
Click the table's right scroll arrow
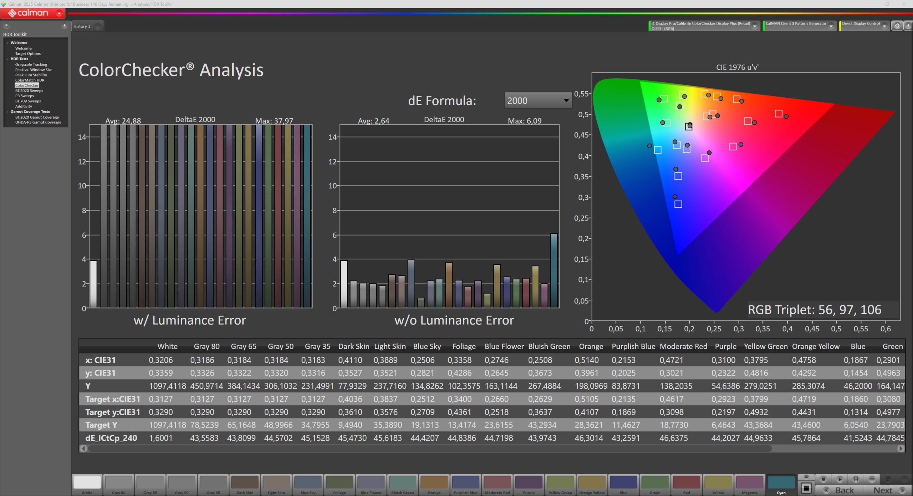coord(901,449)
